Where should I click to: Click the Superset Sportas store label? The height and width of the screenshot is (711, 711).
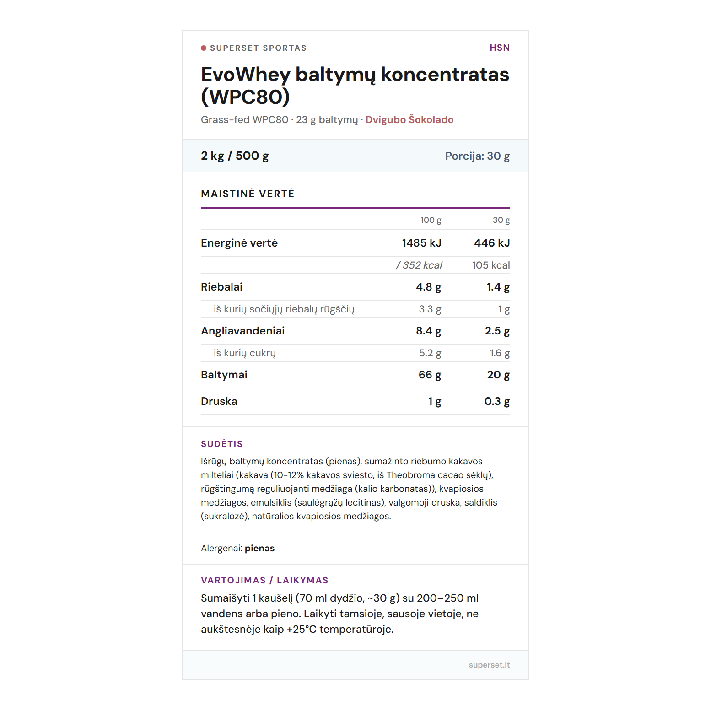tap(258, 48)
